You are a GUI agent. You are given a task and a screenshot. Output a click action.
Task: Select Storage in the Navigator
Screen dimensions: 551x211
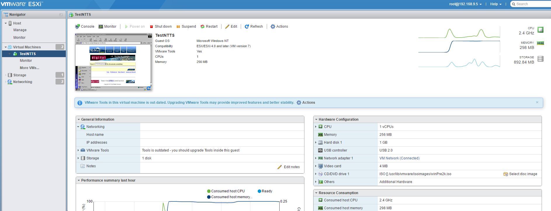20,75
